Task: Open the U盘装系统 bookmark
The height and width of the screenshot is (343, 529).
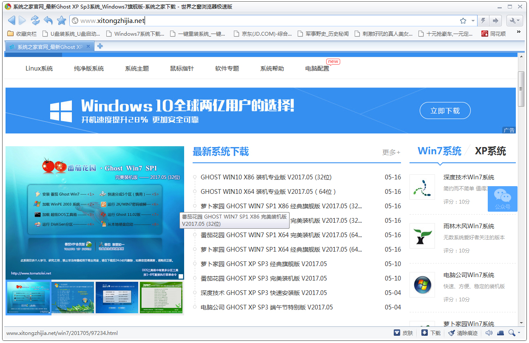Action: point(72,34)
